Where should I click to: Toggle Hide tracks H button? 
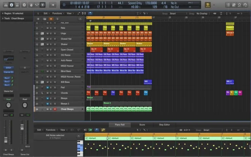[x=51, y=19]
